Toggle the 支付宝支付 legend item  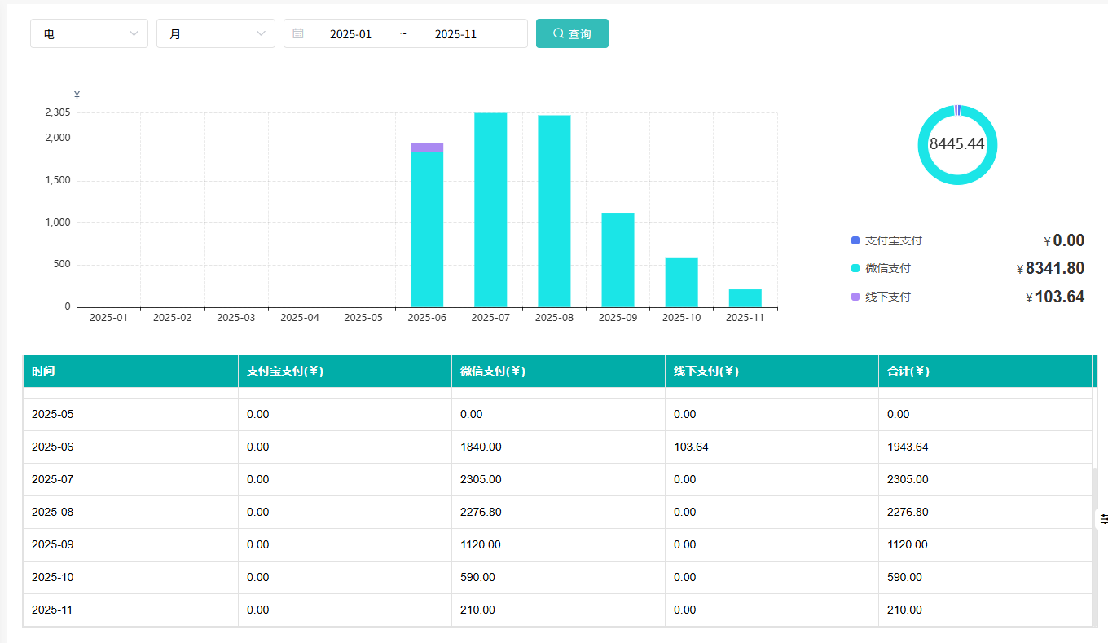click(x=886, y=240)
